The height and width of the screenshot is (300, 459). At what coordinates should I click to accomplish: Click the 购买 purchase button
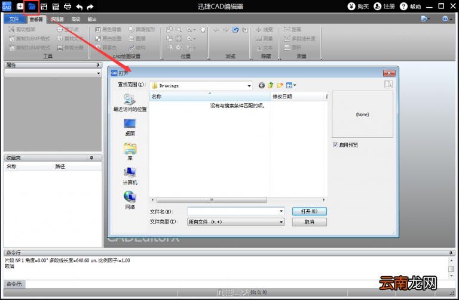pos(359,7)
